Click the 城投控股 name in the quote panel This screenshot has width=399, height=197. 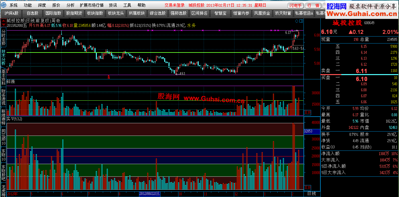pos(347,23)
